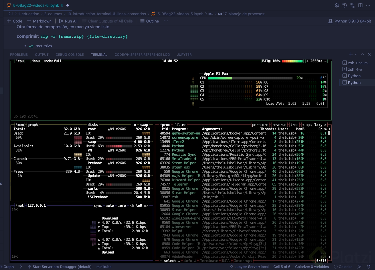Toggle swap display in btop disks panel
The width and height of the screenshot is (375, 270).
point(144,125)
